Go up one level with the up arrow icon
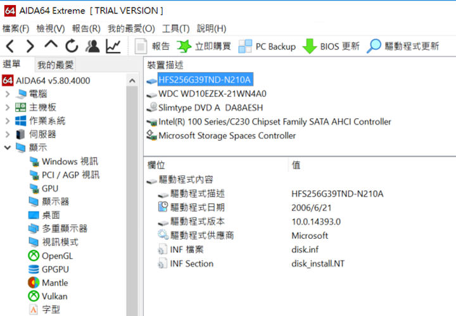 click(x=51, y=44)
